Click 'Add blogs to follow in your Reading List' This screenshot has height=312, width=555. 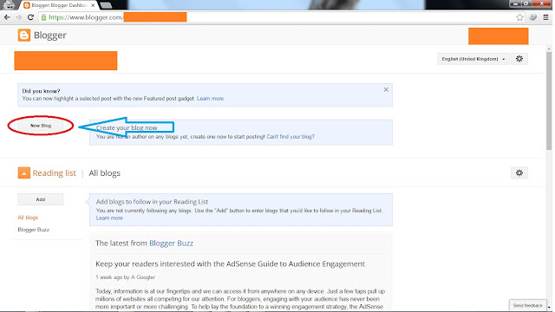coord(152,202)
